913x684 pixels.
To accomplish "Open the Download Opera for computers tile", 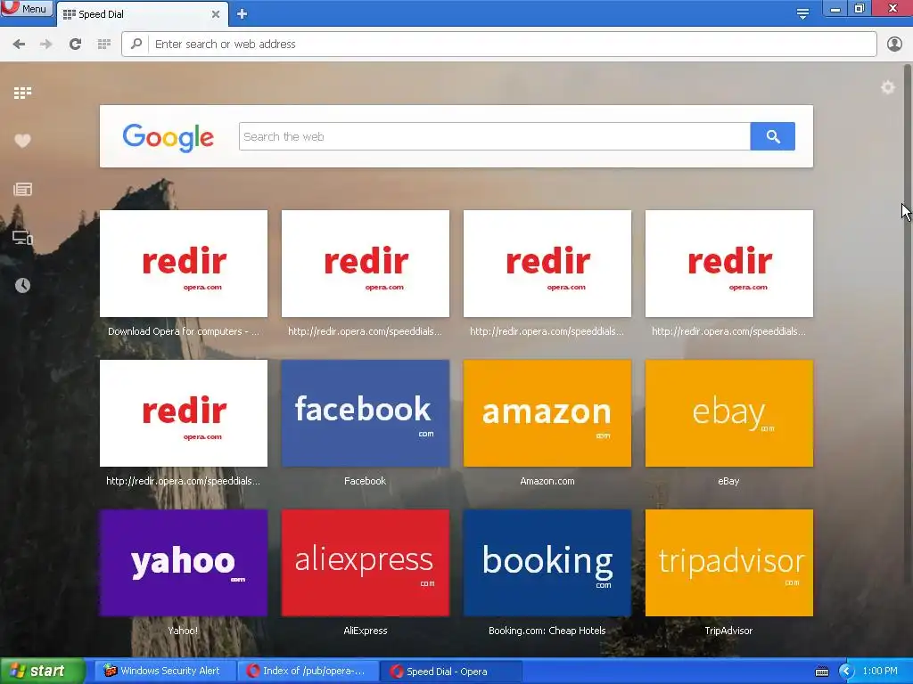I will (184, 264).
